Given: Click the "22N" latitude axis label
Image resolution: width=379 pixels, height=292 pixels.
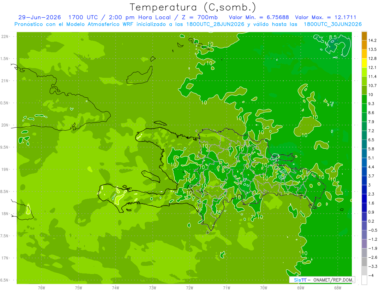Looking at the screenshot, I should tap(5, 37).
